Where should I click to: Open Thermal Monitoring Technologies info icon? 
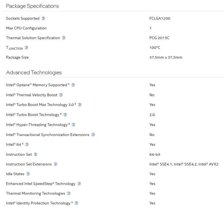click(69, 193)
